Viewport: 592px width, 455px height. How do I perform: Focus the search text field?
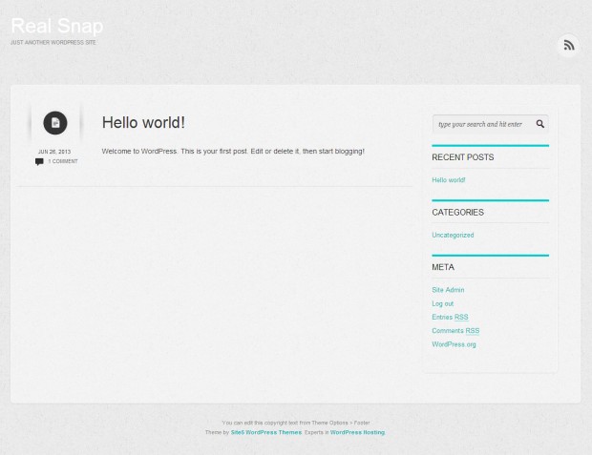click(x=482, y=124)
